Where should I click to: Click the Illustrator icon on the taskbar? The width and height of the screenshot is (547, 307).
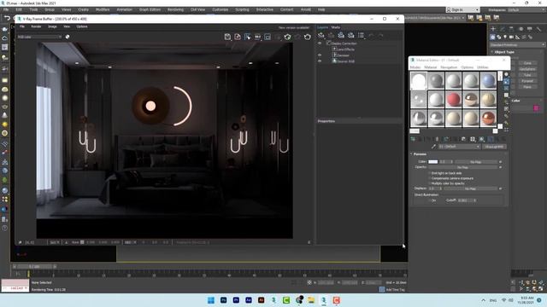(261, 300)
